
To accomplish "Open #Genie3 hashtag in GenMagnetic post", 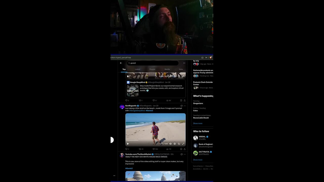I will pyautogui.click(x=149, y=110).
